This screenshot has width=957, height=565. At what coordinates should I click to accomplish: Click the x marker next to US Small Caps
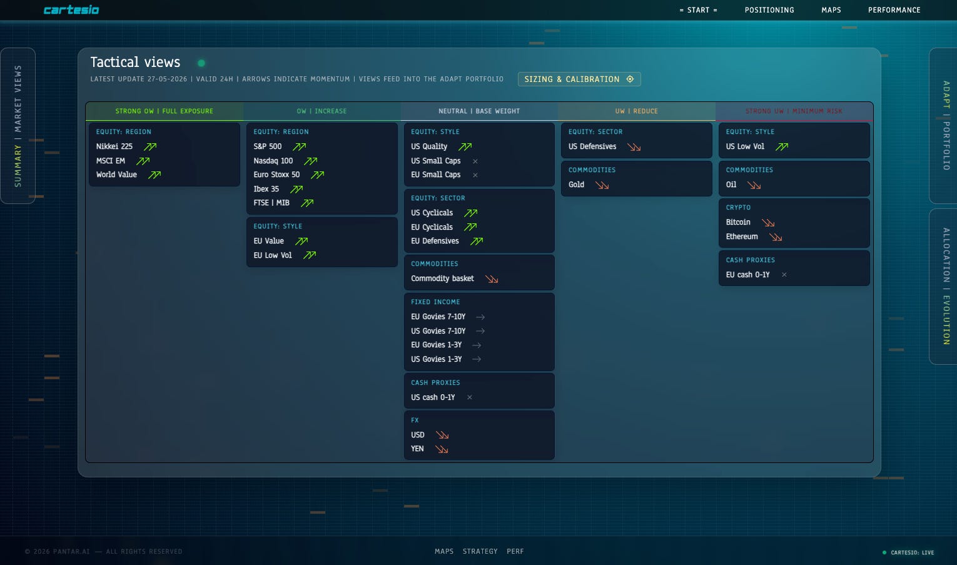[475, 161]
